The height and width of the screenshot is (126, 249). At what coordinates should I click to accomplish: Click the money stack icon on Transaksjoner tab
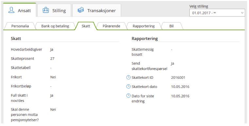(x=81, y=10)
